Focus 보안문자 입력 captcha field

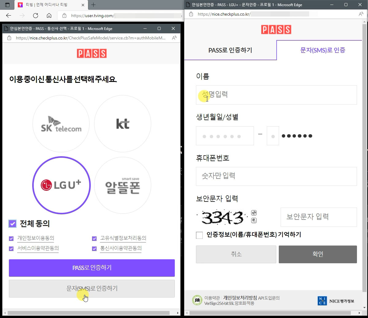tap(319, 217)
